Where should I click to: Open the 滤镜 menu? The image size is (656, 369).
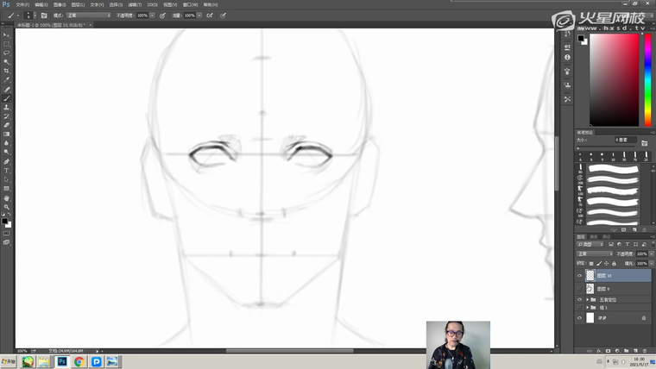tap(123, 4)
